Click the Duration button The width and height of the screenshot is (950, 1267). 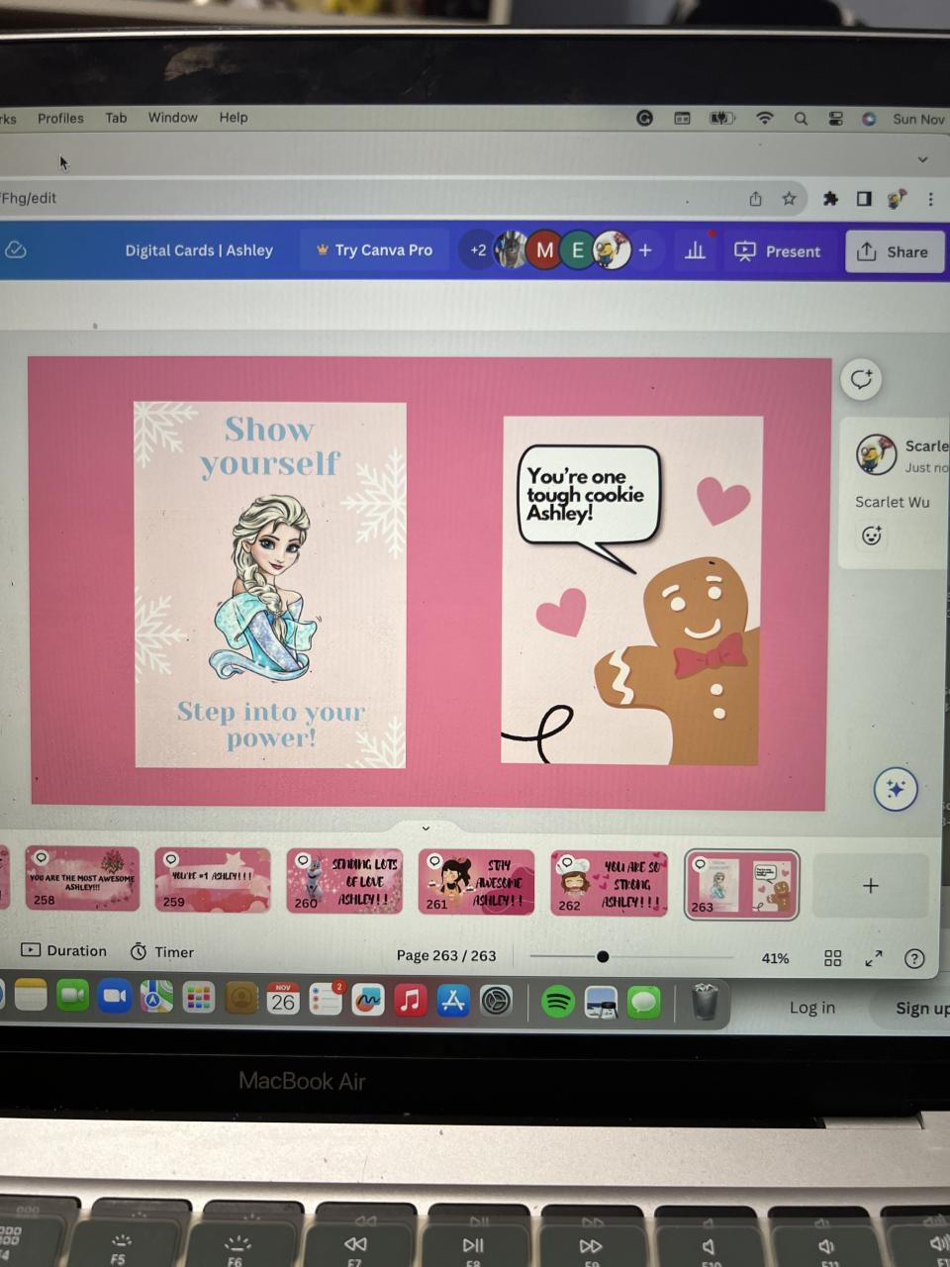pyautogui.click(x=64, y=950)
